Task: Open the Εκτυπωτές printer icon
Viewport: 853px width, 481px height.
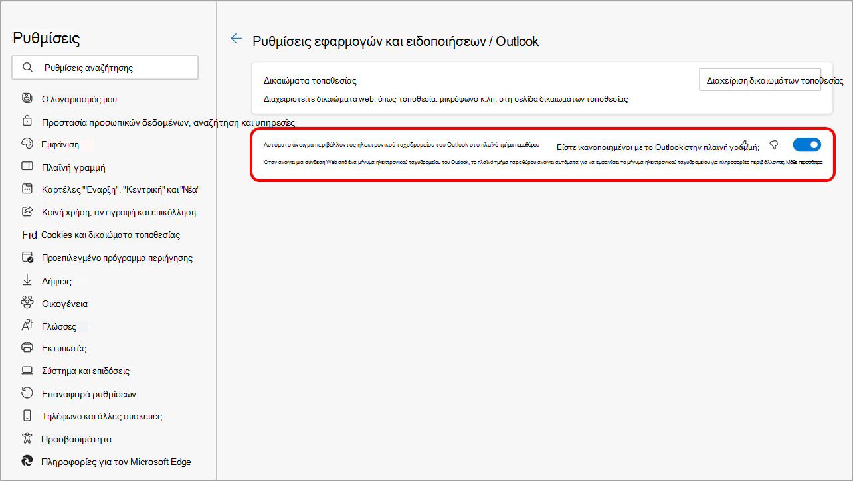Action: point(27,348)
